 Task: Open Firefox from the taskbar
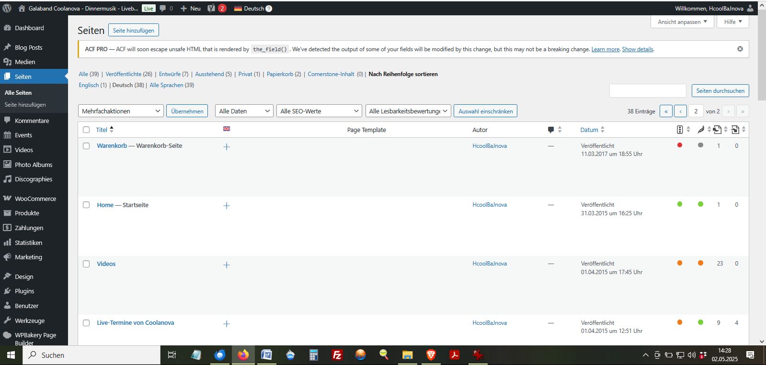click(243, 355)
